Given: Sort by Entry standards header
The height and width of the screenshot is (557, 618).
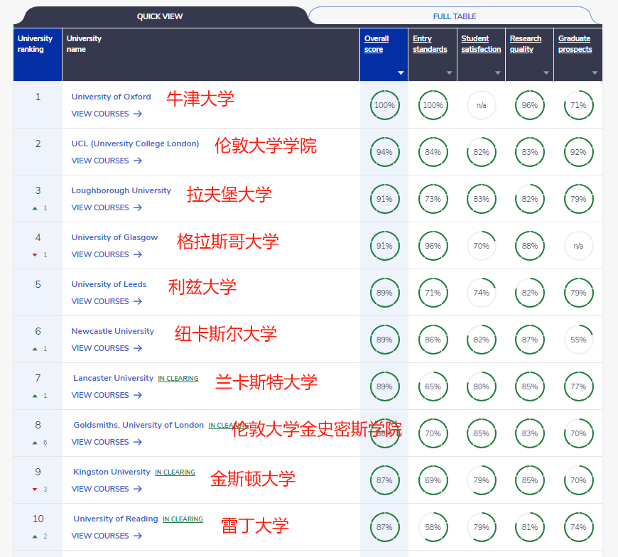Looking at the screenshot, I should click(x=430, y=44).
